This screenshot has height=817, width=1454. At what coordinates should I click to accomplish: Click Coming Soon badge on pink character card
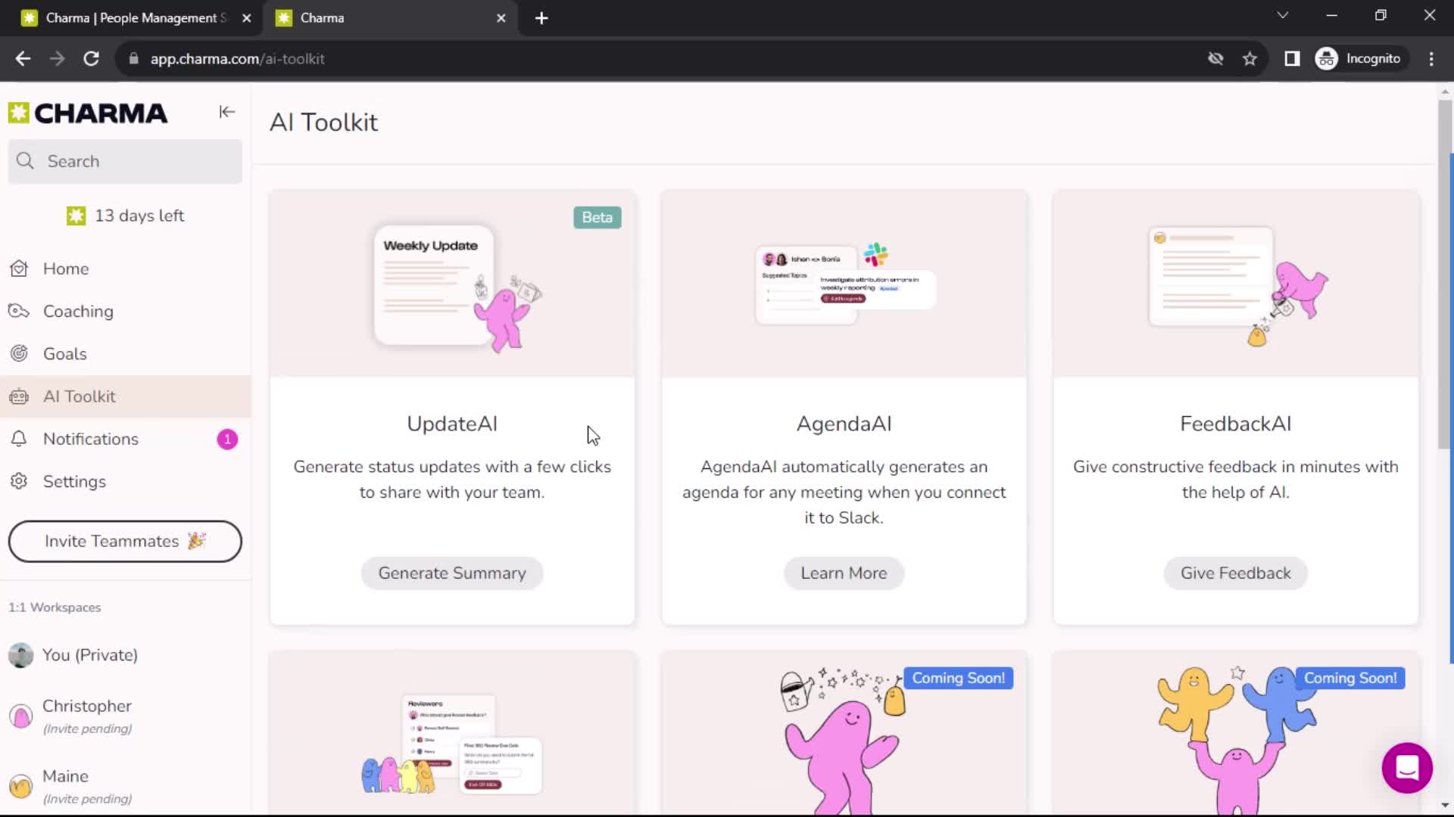tap(958, 678)
